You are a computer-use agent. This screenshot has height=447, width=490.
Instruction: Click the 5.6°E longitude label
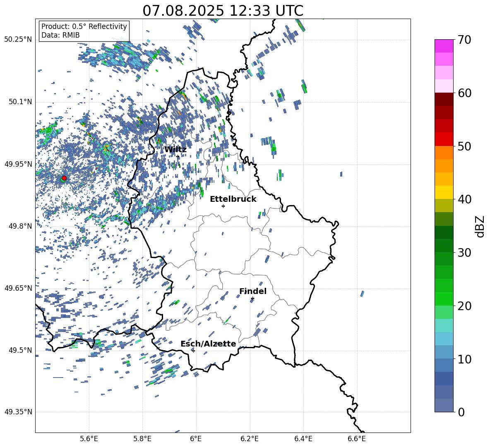[89, 439]
